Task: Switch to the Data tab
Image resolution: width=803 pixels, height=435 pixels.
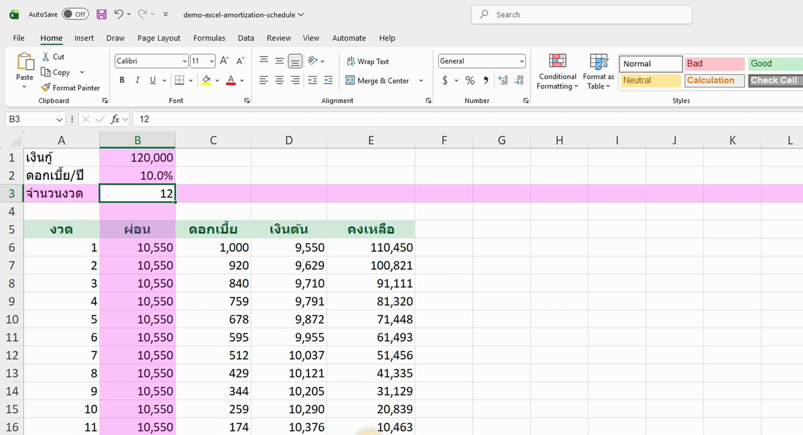Action: click(x=246, y=38)
